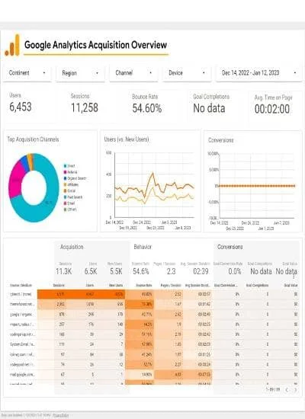The width and height of the screenshot is (305, 419).
Task: Select the mail.google.com table row
Action: coord(154,375)
